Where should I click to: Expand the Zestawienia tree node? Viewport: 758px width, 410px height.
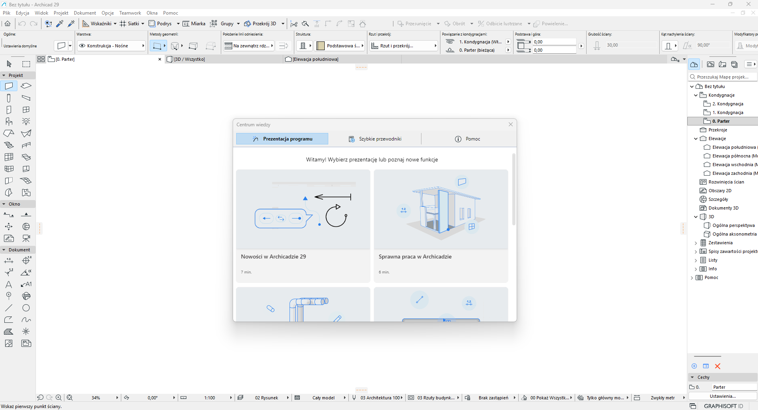tap(696, 243)
